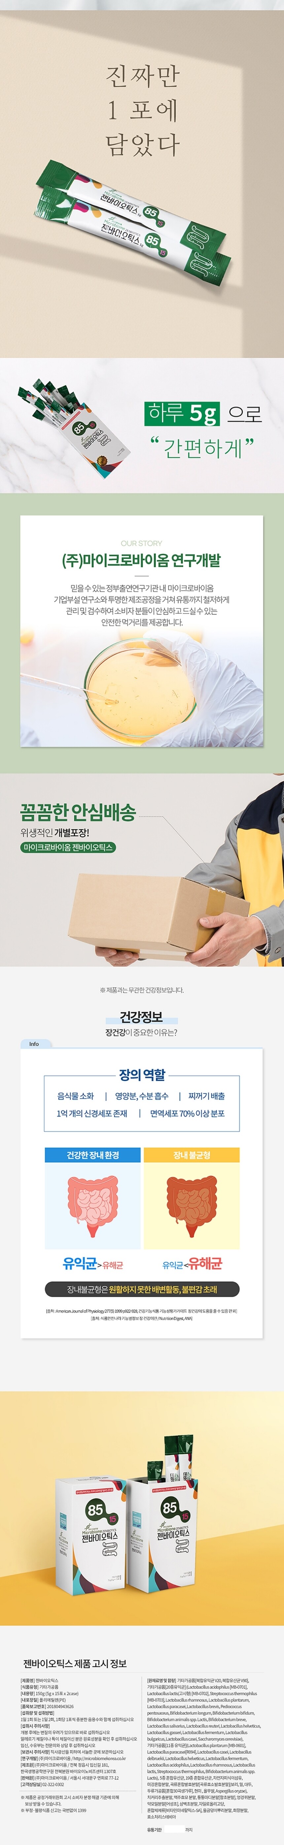Select the small 'Info' label tag
Image resolution: width=284 pixels, height=1845 pixels.
point(34,1043)
